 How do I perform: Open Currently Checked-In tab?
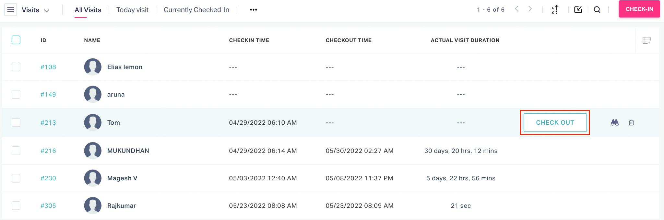(196, 10)
